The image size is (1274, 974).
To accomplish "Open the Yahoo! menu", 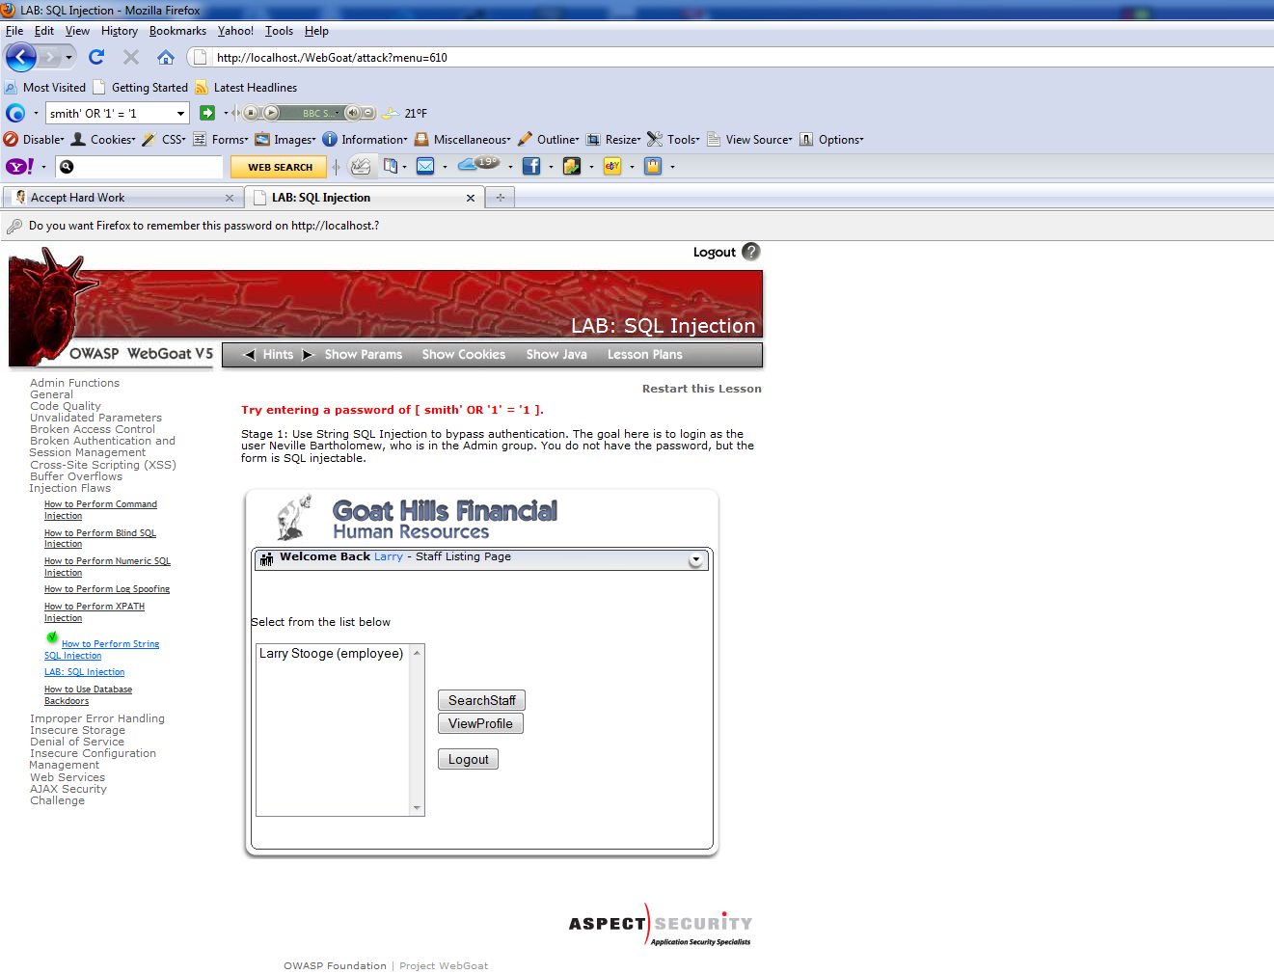I will [235, 31].
